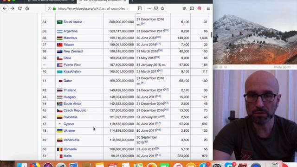The width and height of the screenshot is (297, 167).
Task: Click the date '31 January 2015 est.'
Action: (x=151, y=65)
